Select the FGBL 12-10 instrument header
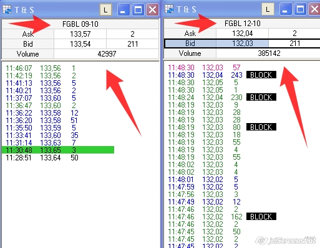Viewport: 320px width, 248px height. 243,24
